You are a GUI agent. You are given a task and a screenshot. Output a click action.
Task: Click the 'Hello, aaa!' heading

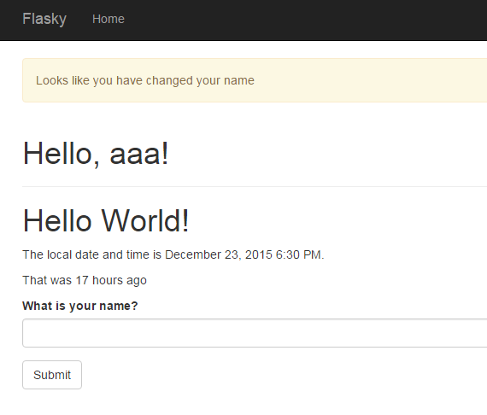(x=96, y=154)
